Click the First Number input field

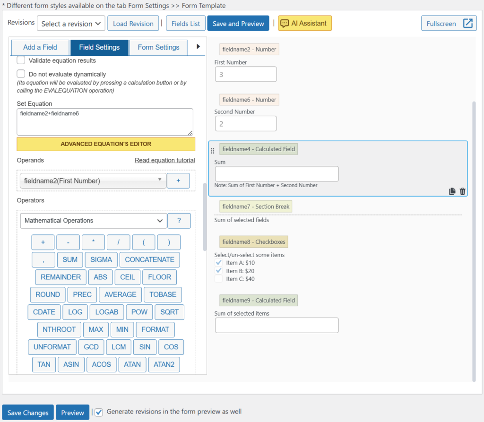pyautogui.click(x=246, y=74)
